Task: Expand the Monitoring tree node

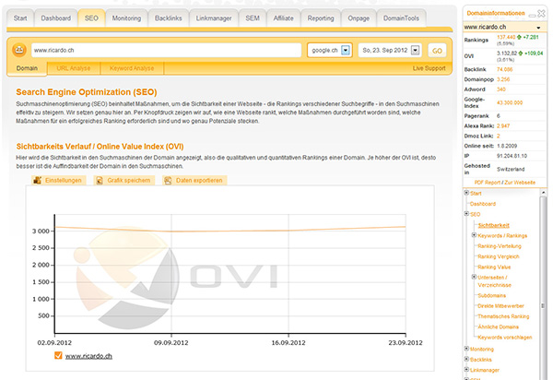Action: pos(466,349)
